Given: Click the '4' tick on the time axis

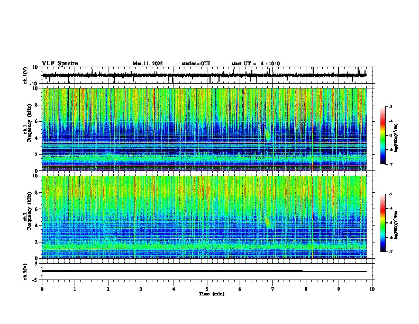Looking at the screenshot, I should click(x=174, y=289).
